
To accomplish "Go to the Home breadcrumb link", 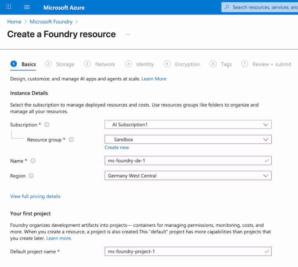I will pos(14,22).
